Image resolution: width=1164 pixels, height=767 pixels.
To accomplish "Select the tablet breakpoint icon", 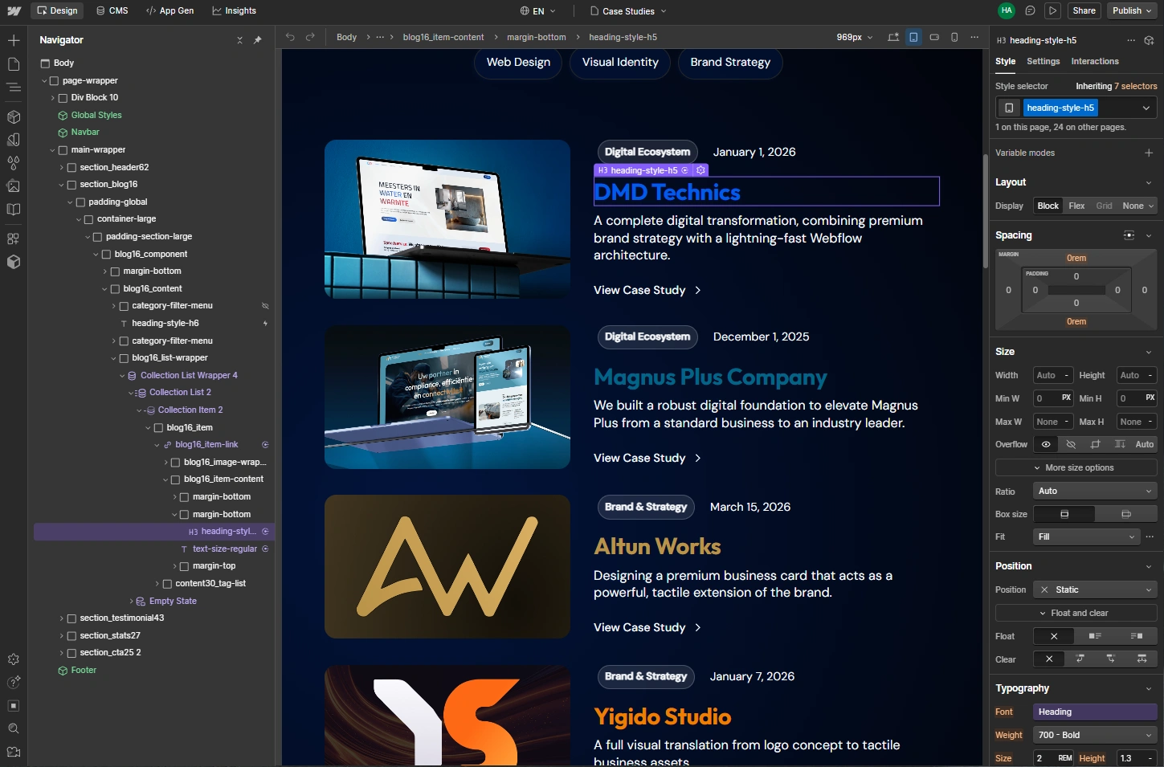I will (913, 37).
